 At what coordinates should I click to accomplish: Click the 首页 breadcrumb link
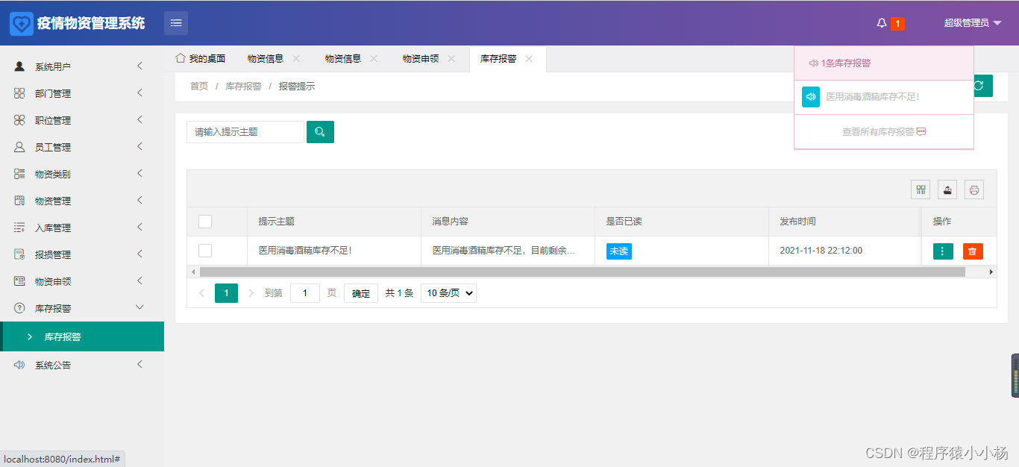pyautogui.click(x=199, y=87)
